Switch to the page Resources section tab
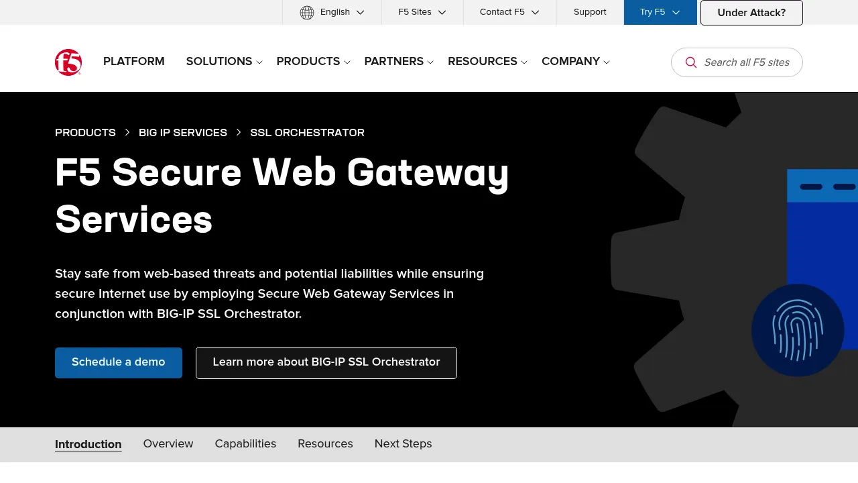 click(325, 444)
